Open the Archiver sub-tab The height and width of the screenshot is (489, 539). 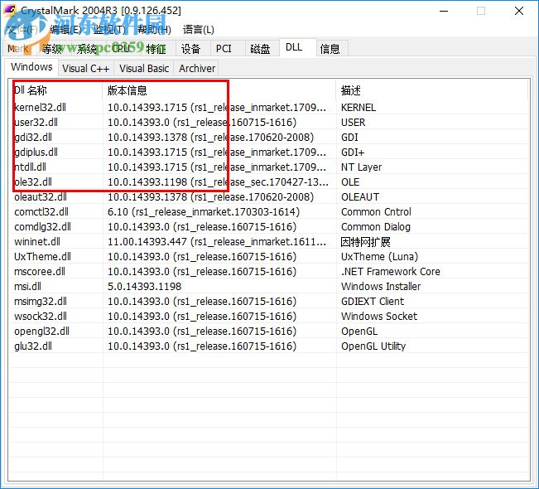pyautogui.click(x=197, y=68)
